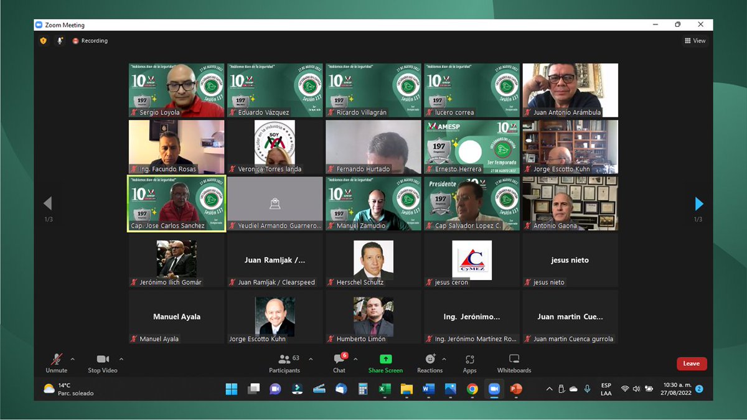
Task: Open the Participants panel icon
Action: tap(284, 359)
